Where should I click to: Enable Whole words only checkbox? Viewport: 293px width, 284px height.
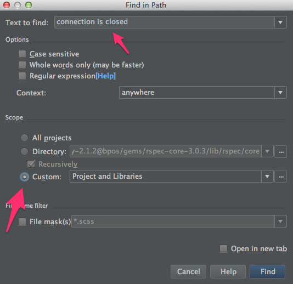click(22, 65)
